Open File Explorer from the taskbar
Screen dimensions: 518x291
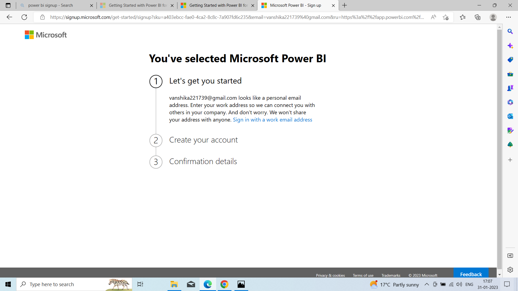pos(174,284)
